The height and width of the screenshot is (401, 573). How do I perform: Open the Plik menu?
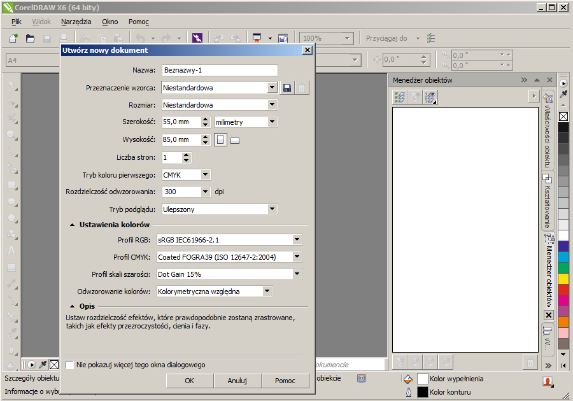(17, 22)
